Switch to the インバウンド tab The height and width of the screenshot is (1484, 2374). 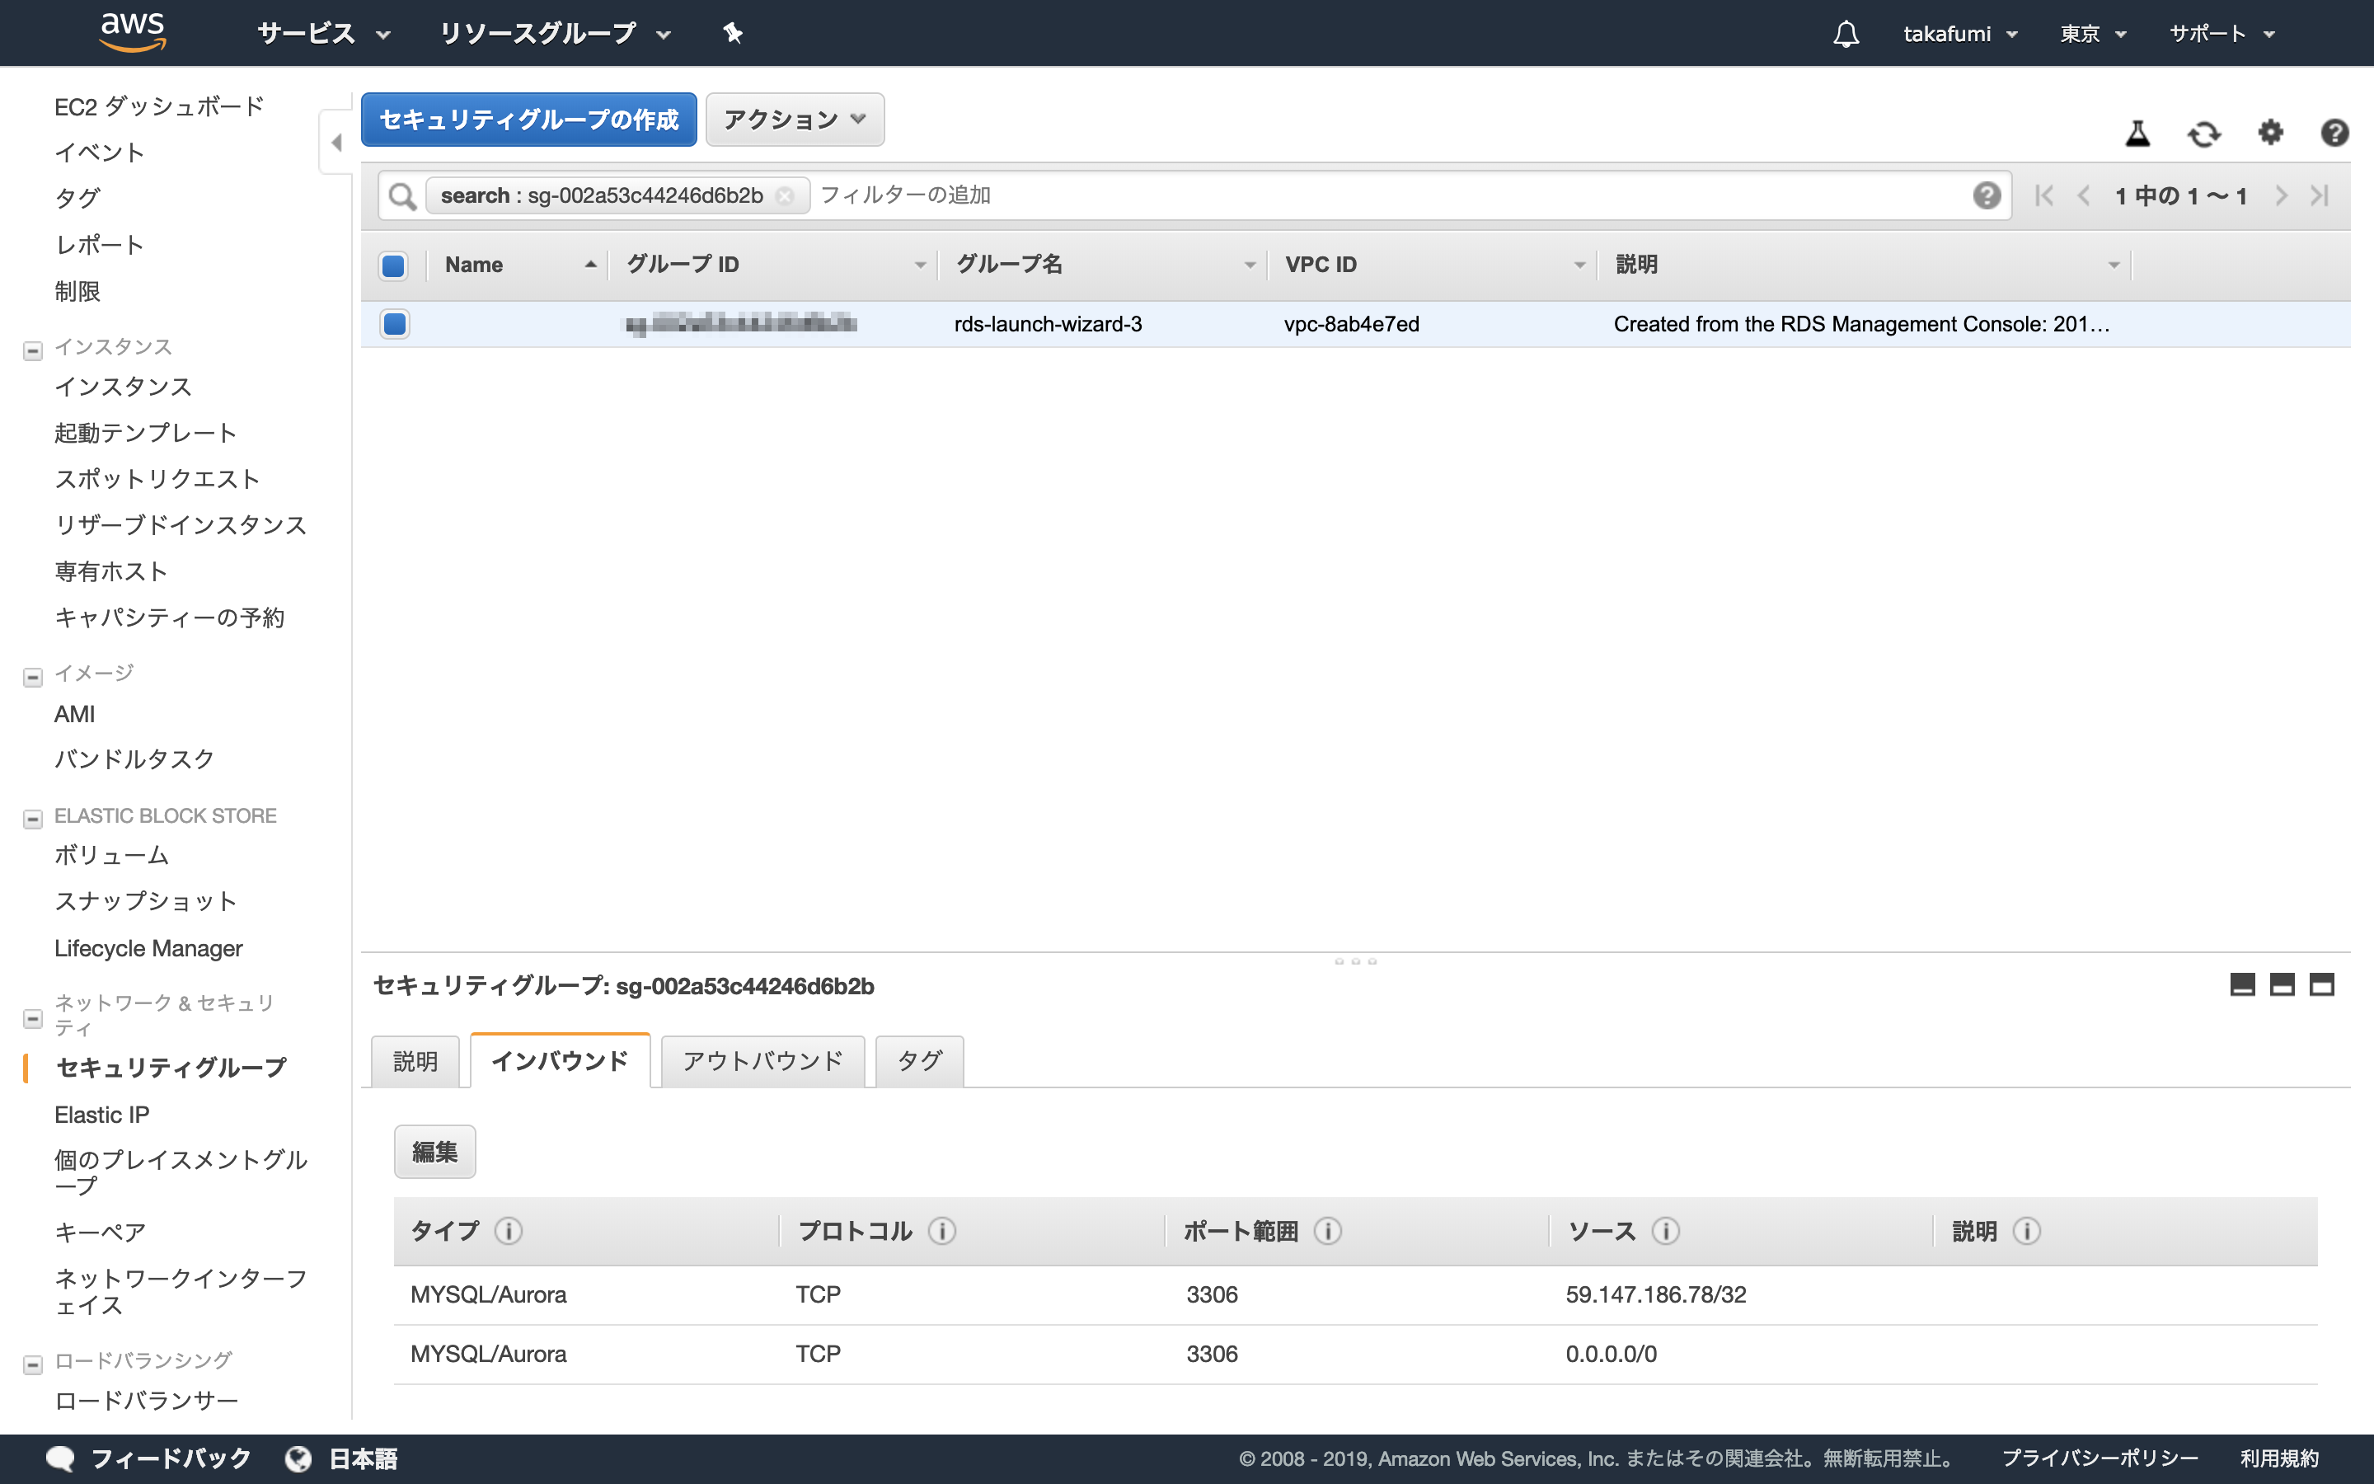[559, 1060]
